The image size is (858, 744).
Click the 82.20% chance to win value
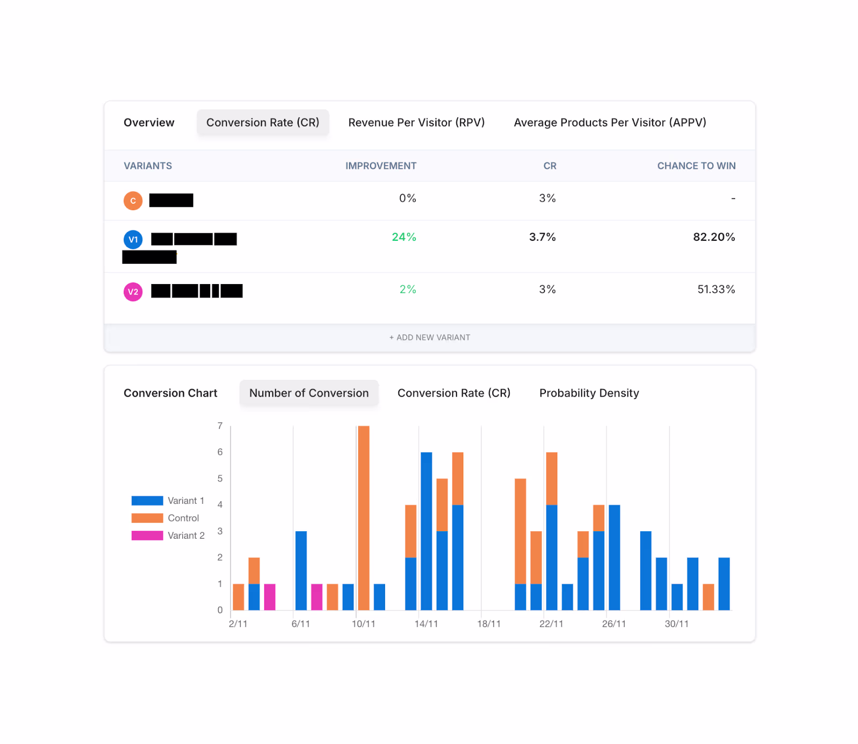[714, 237]
